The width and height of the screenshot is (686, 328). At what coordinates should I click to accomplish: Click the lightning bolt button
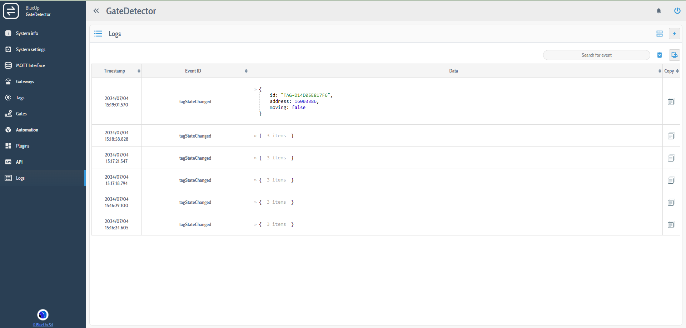click(674, 34)
